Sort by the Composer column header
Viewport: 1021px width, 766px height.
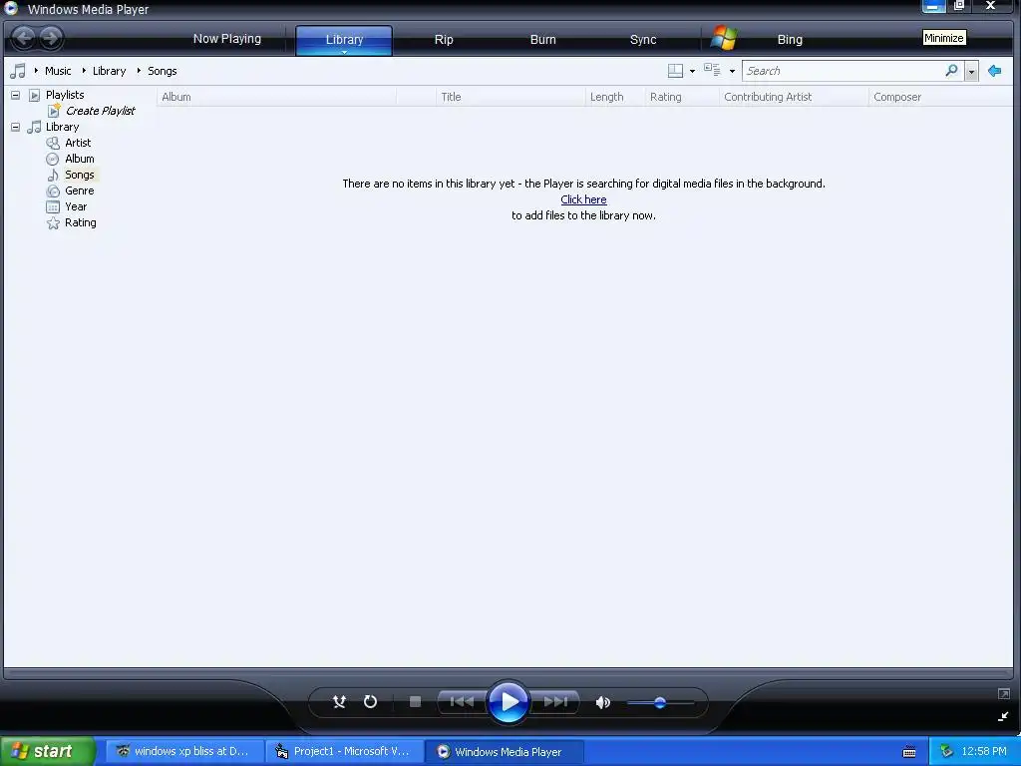tap(940, 97)
